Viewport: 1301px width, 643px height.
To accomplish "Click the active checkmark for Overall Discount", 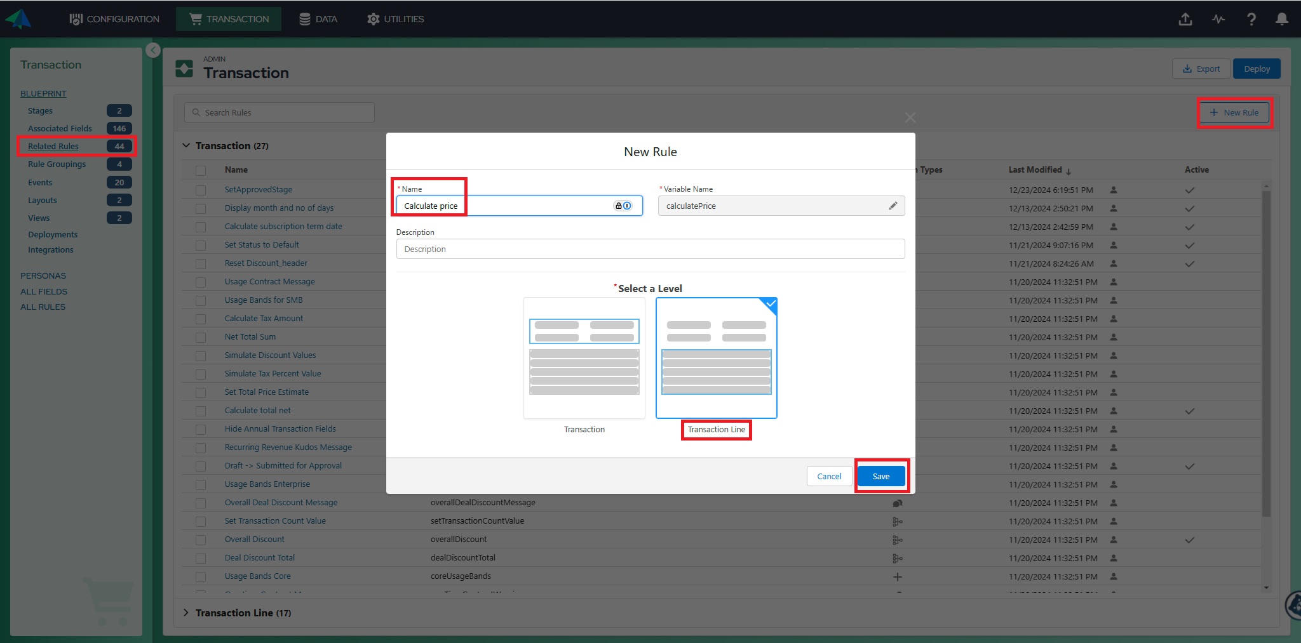I will point(1190,540).
